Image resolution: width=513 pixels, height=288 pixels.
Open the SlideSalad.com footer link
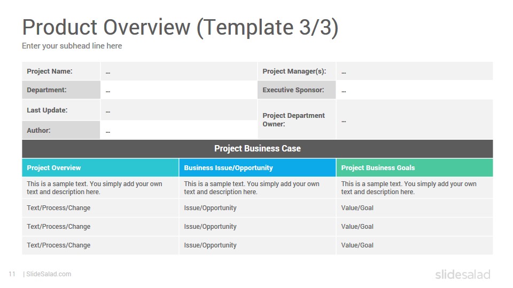pos(49,274)
